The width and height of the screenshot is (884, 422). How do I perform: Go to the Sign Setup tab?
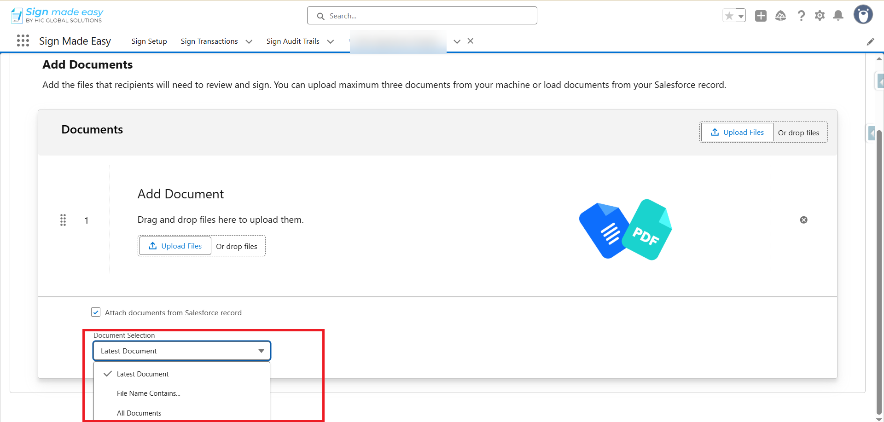coord(149,41)
